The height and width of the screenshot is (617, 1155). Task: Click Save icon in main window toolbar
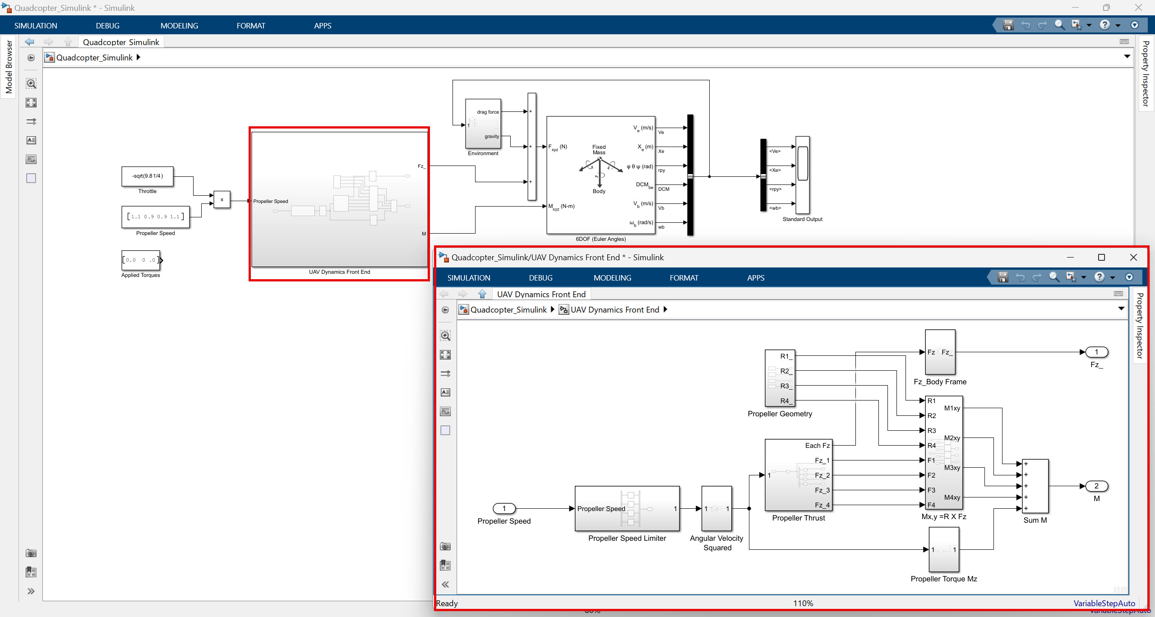1008,25
